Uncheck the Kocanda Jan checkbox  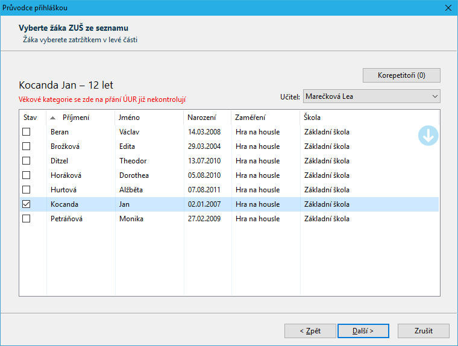click(x=27, y=204)
